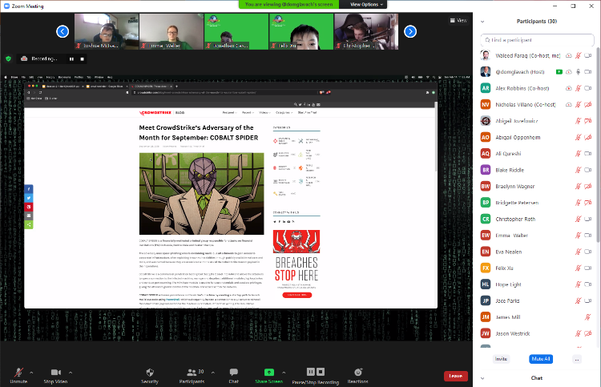
Task: Click the Mute All button
Action: pos(541,359)
